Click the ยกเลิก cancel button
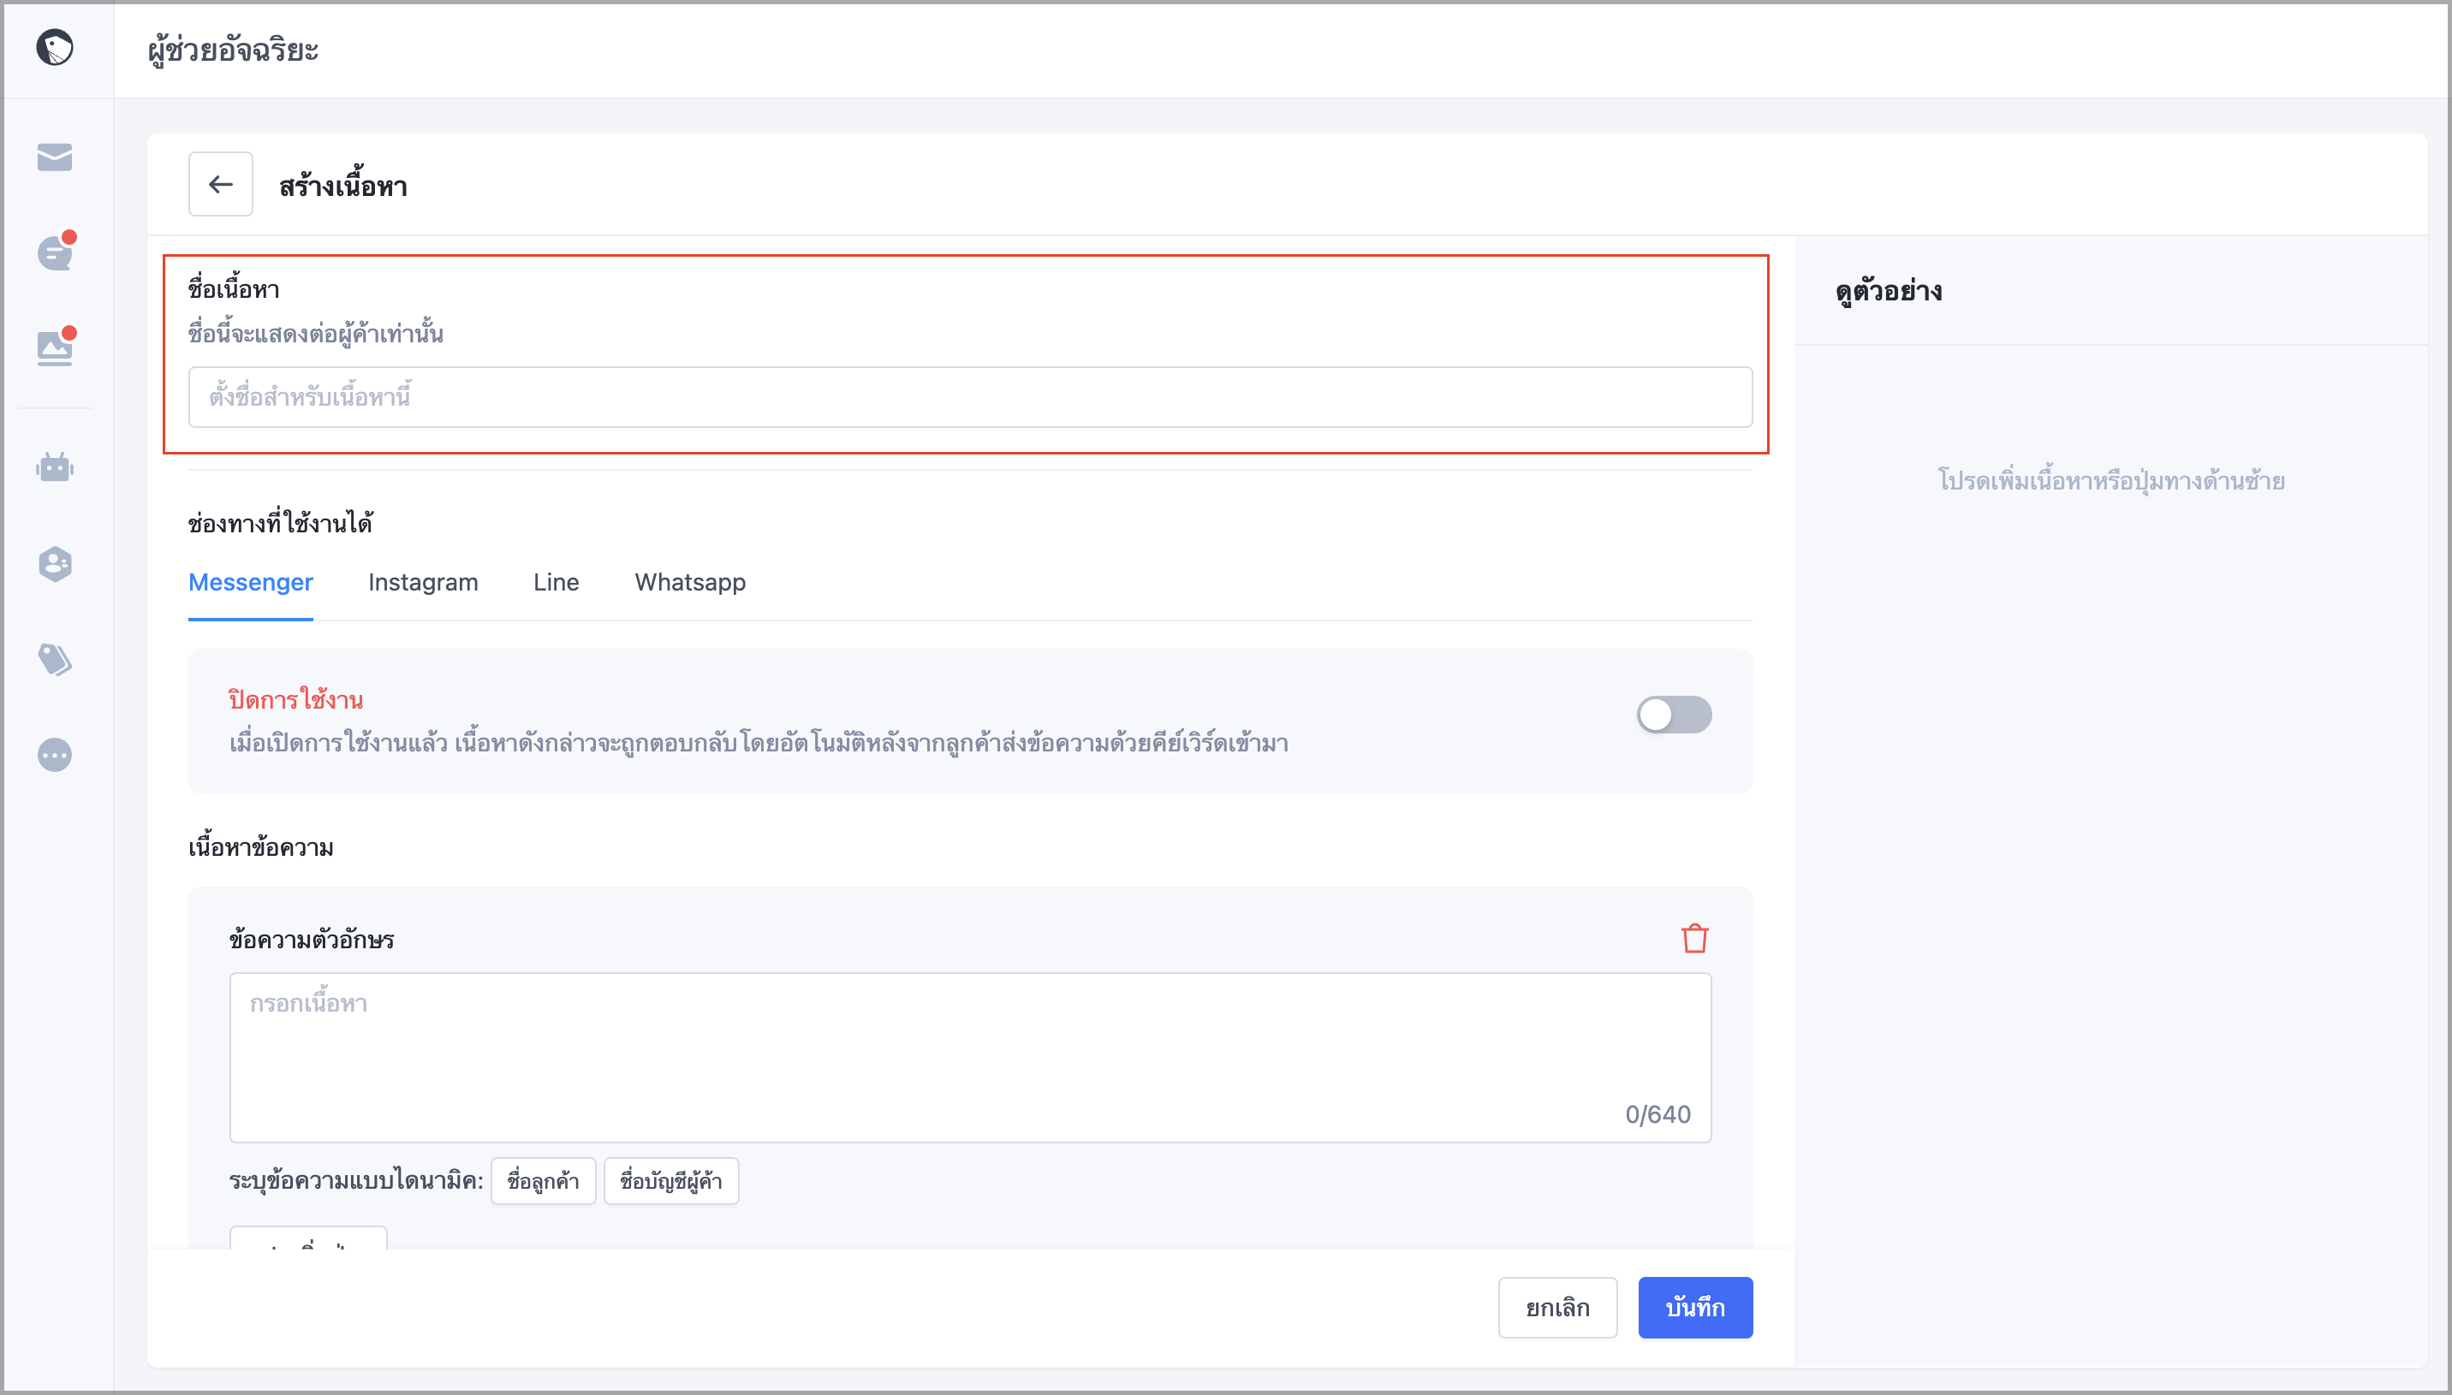 [1557, 1308]
